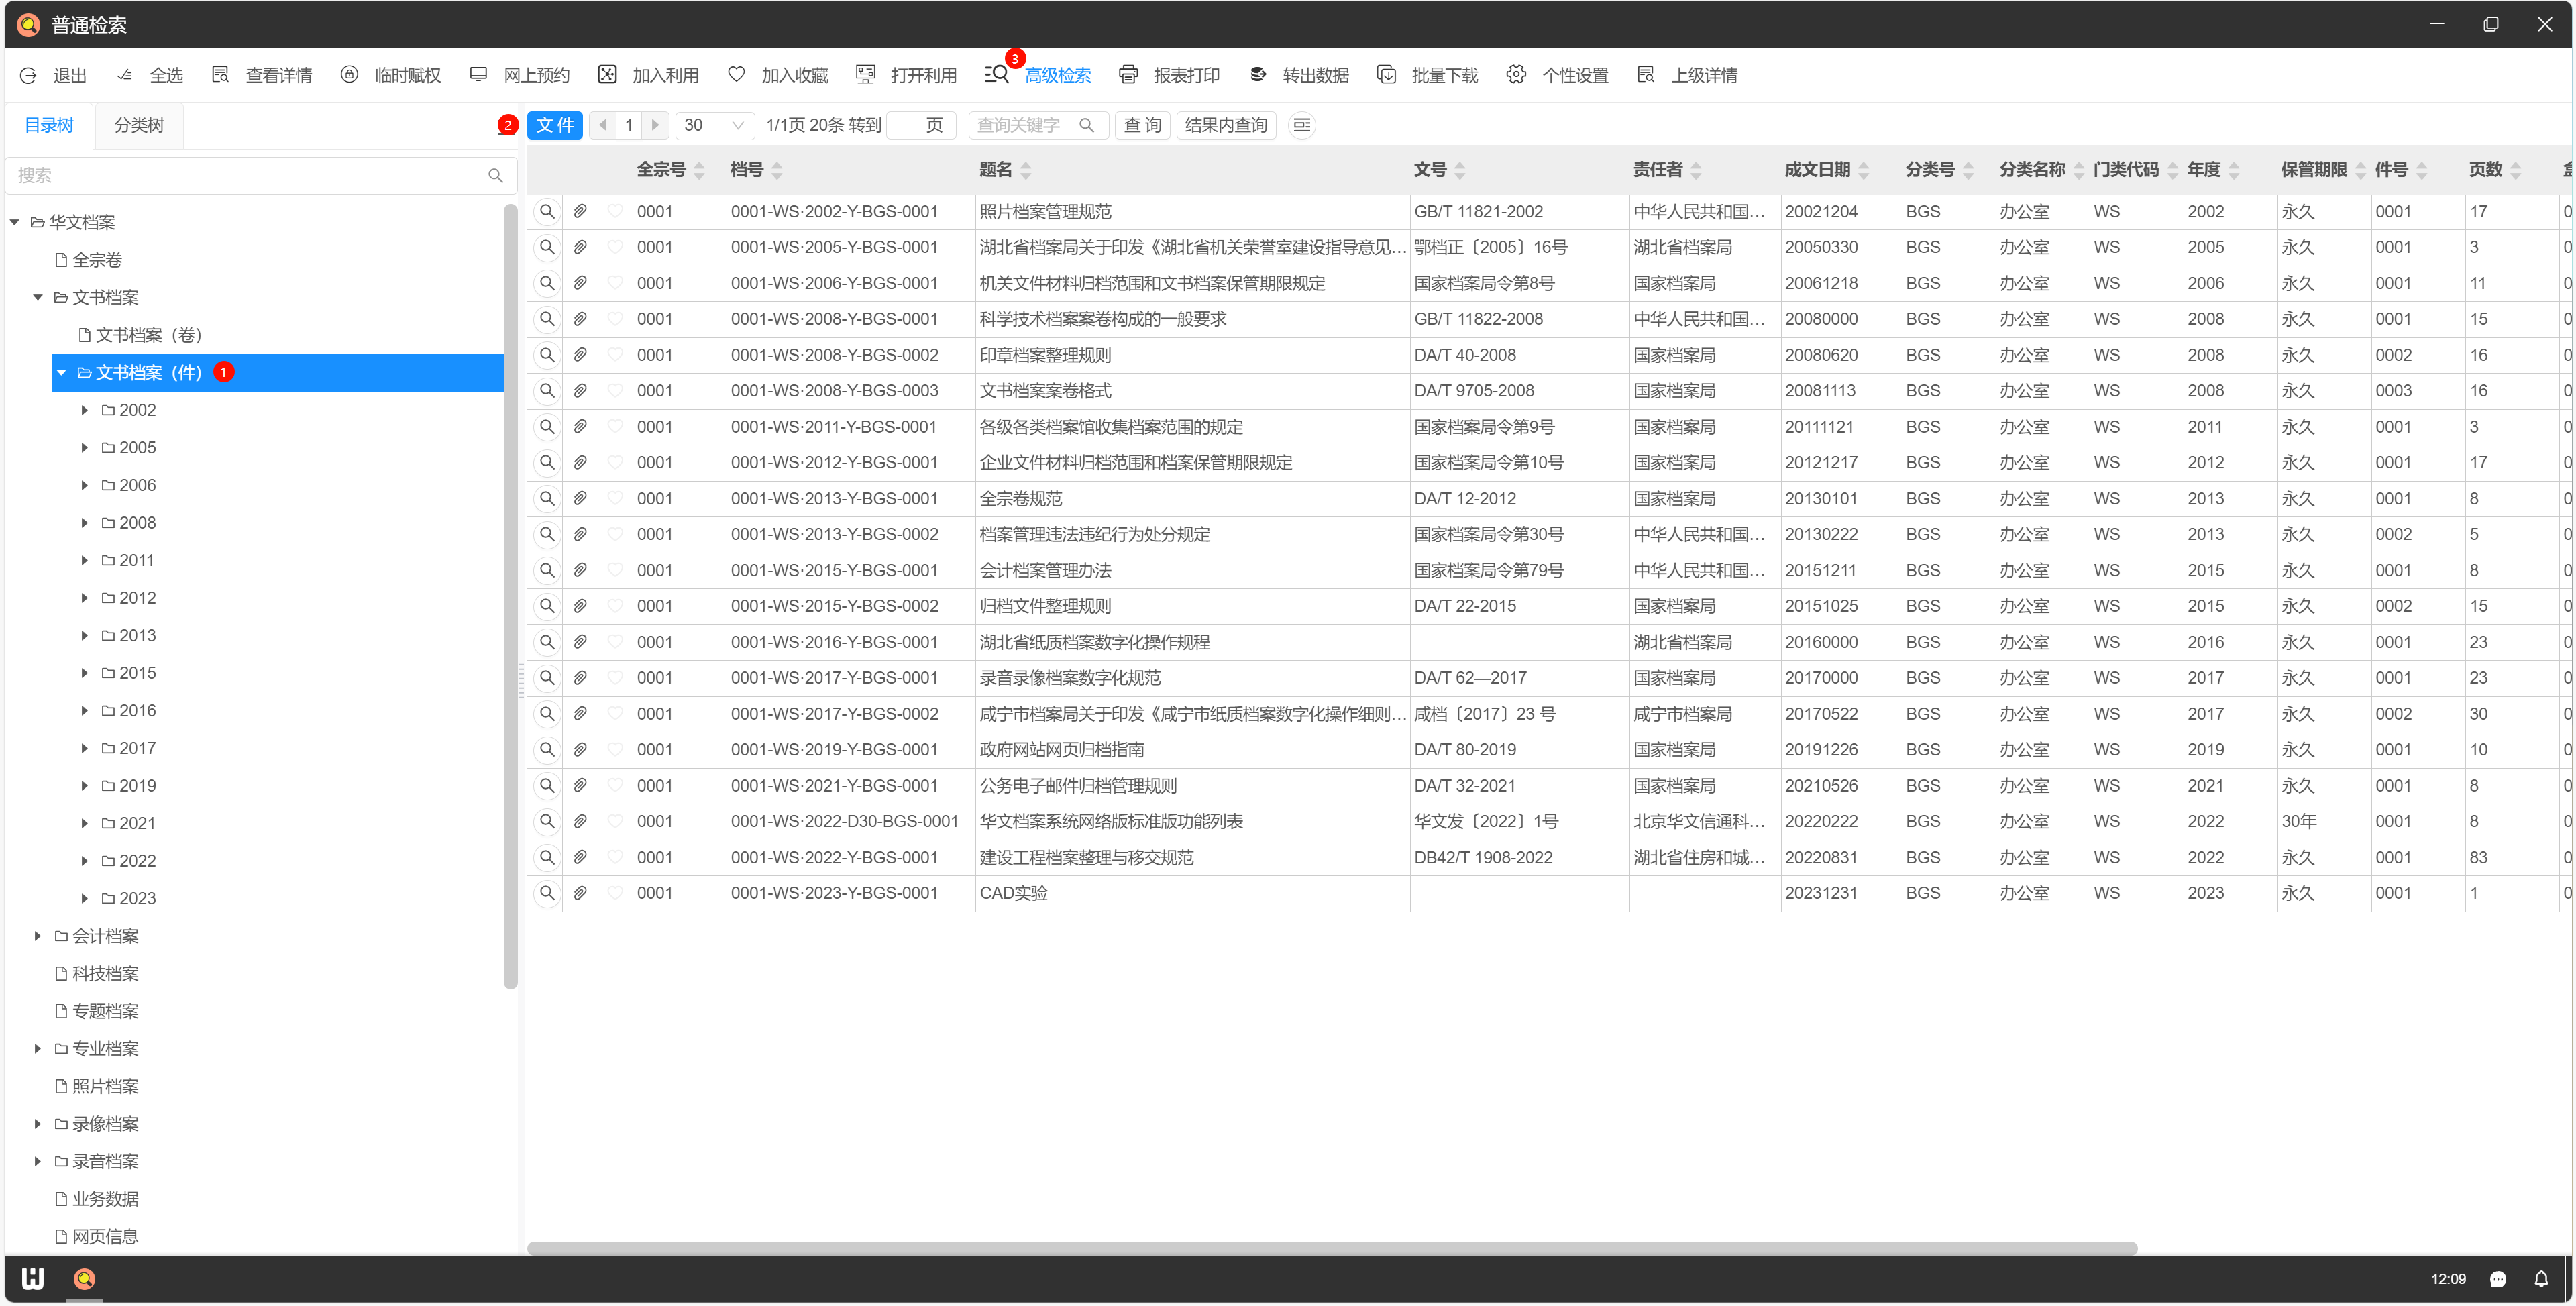Click magnifier icon for 照片档案管理规范 row
The image size is (2576, 1306).
click(547, 211)
